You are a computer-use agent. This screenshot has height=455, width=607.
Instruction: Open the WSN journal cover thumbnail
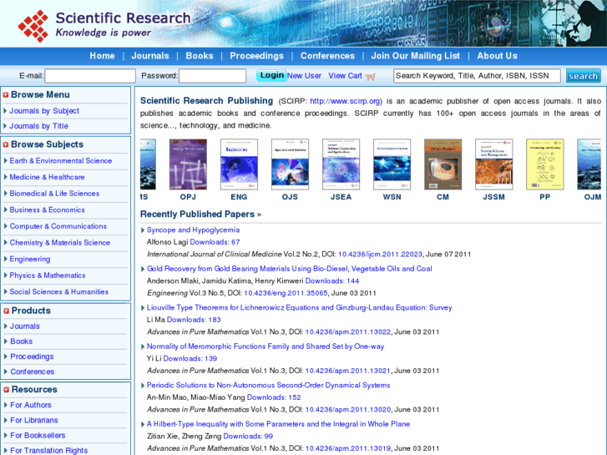392,164
